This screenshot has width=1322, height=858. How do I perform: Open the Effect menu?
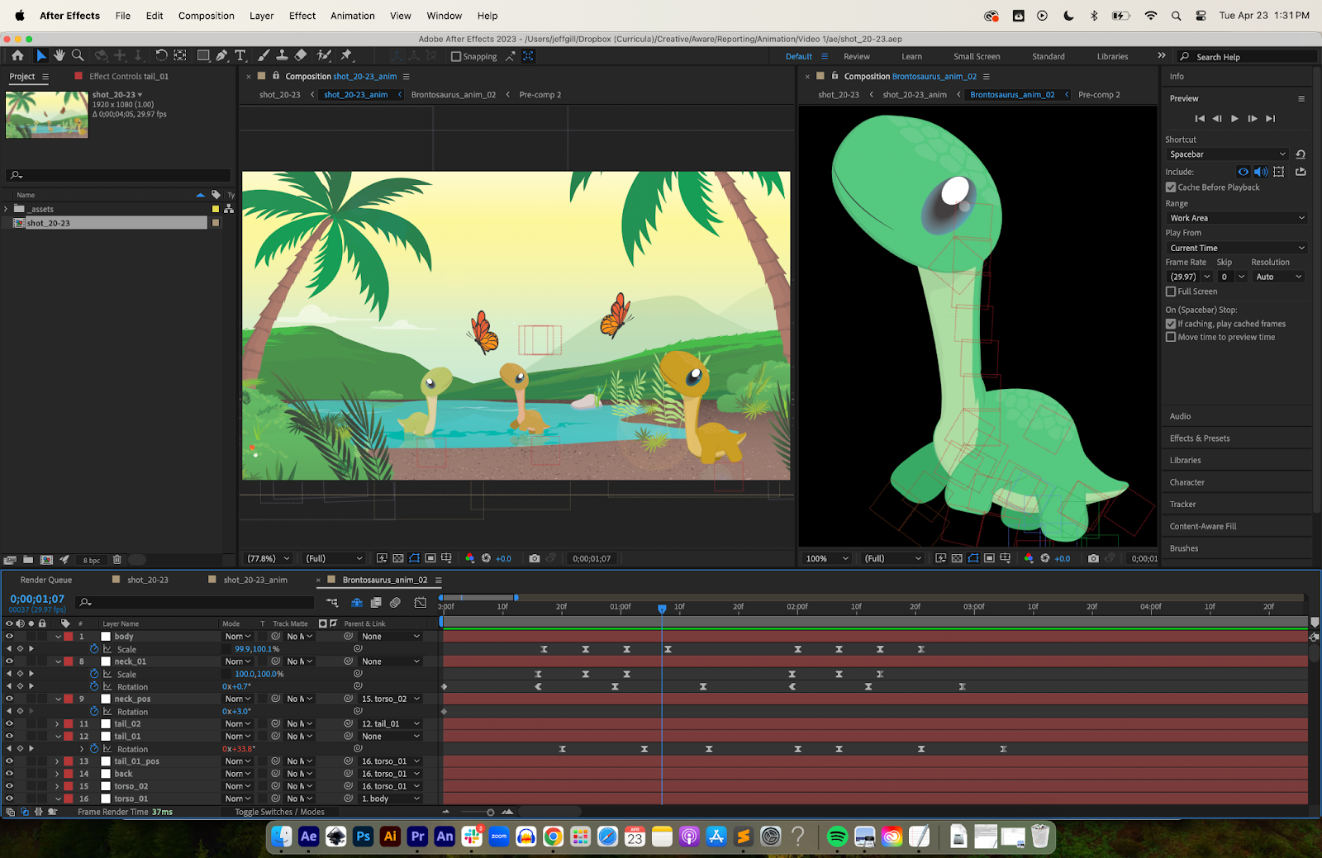pos(302,16)
